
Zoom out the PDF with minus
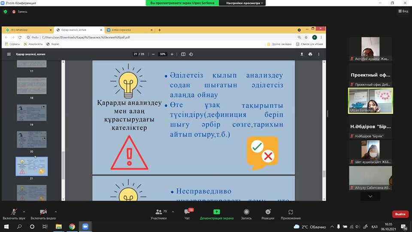click(153, 54)
